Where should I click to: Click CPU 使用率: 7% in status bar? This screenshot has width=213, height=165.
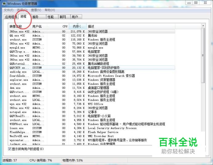point(41,160)
